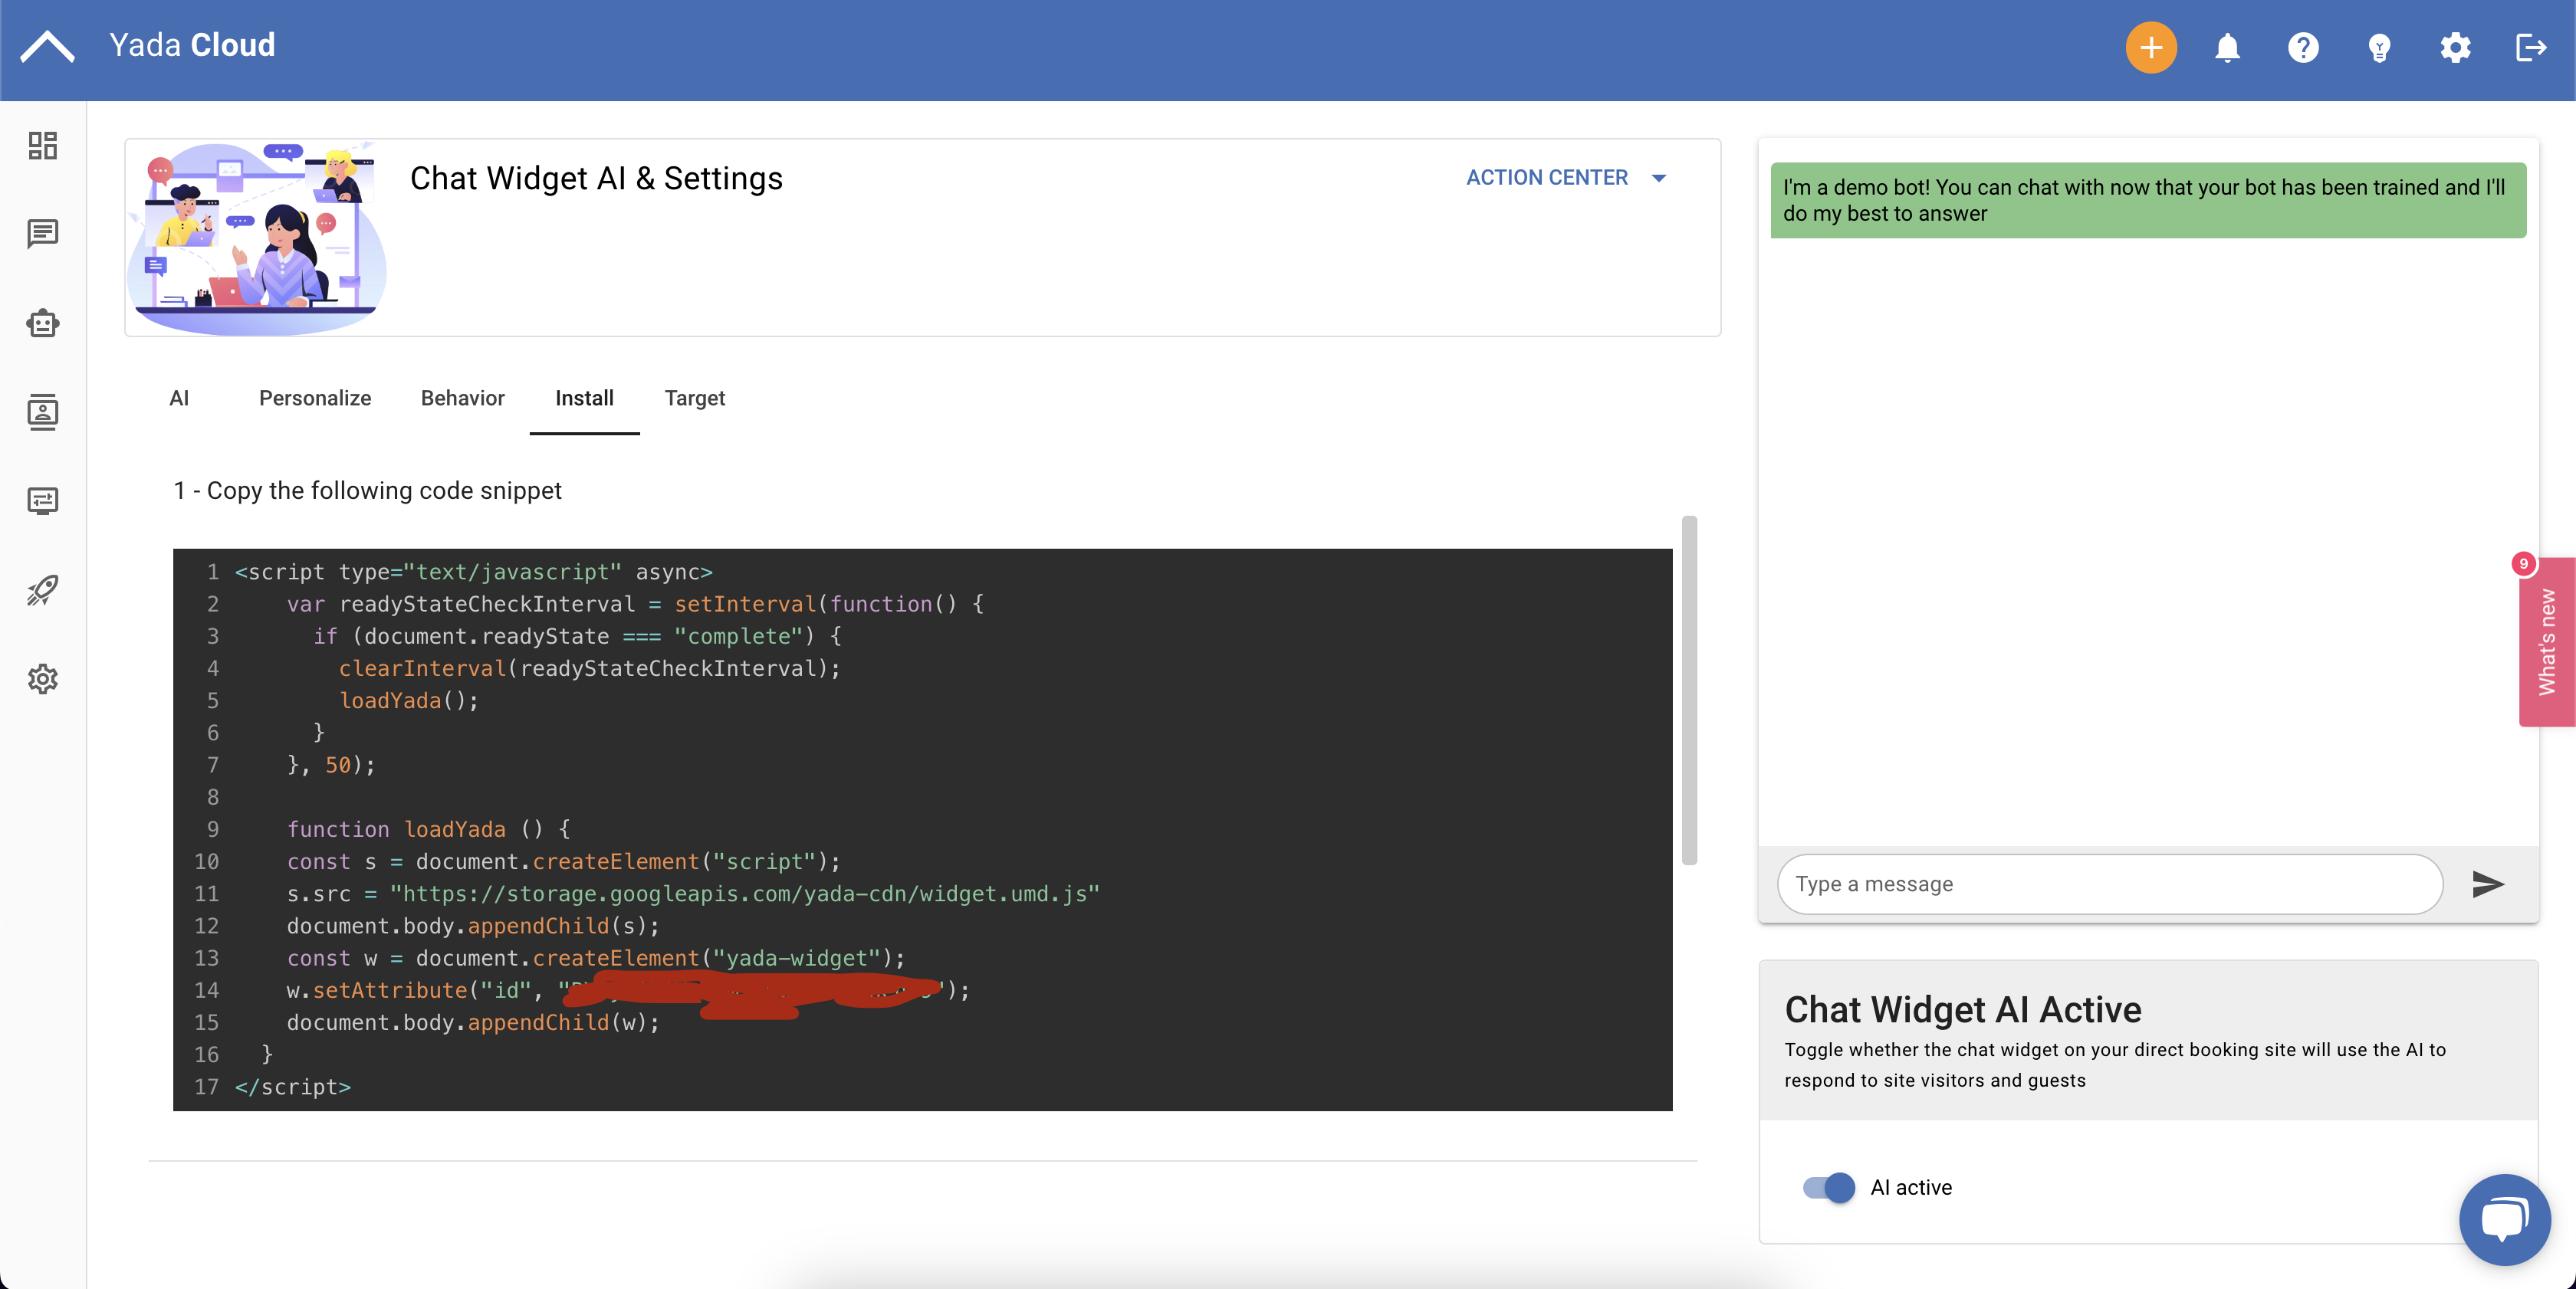Toggle the AI active switch
The width and height of the screenshot is (2576, 1289).
pyautogui.click(x=1828, y=1187)
